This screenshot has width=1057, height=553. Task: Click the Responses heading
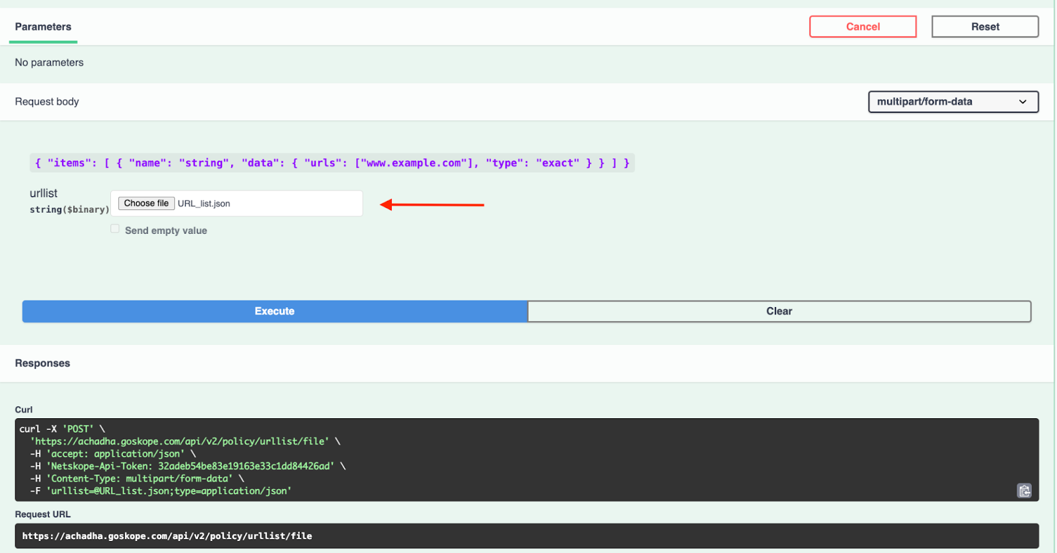point(42,363)
